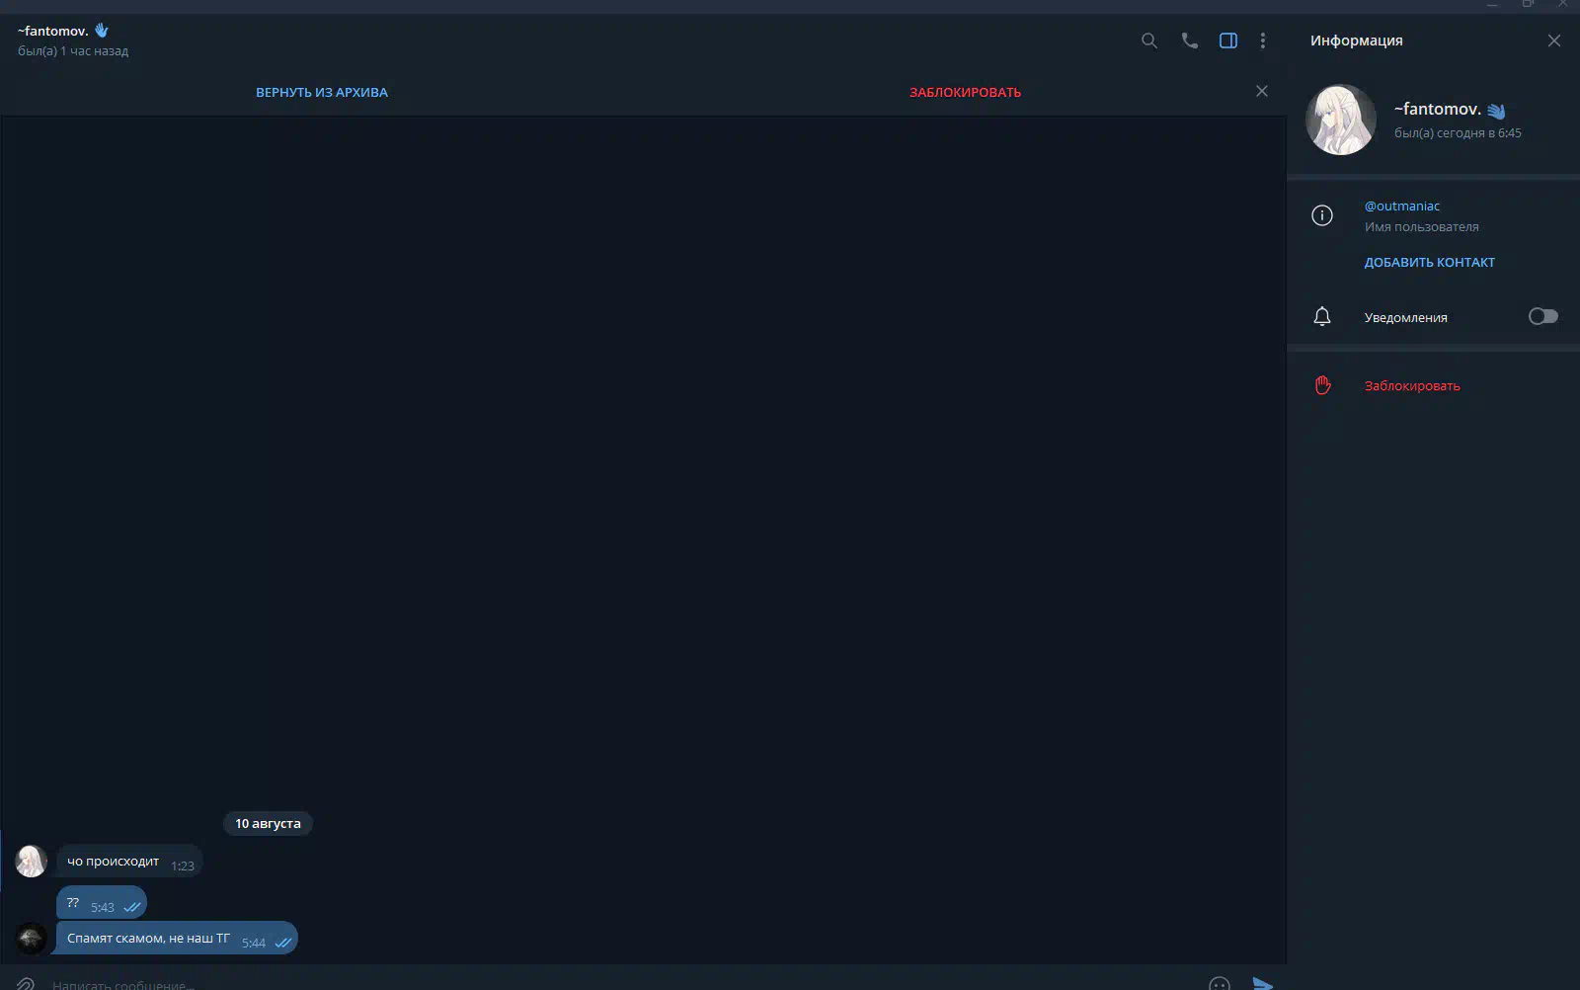Click ВЕРНУТЬ ИЗ АРХИВА button

[x=322, y=92]
